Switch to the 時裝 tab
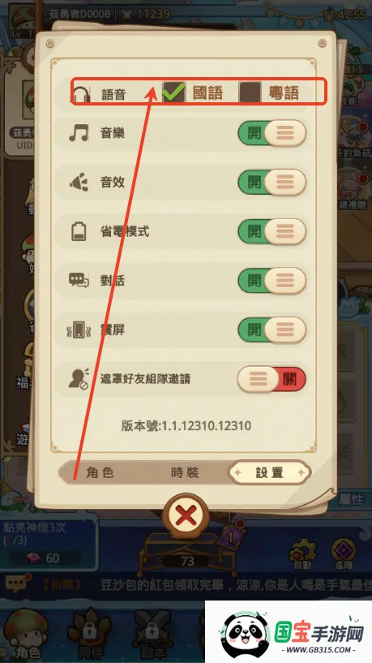Screen dimensions: 372x663 click(185, 472)
